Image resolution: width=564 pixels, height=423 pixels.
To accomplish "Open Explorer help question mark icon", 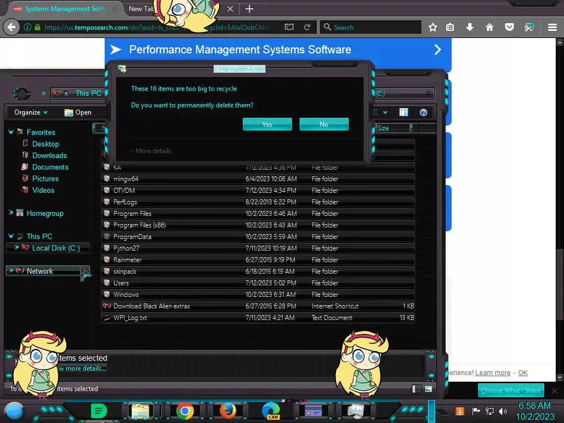I will [x=424, y=112].
